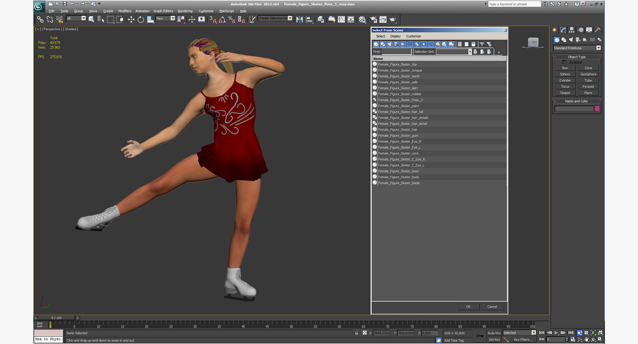Screen dimensions: 638x344
Task: Open the Layer Manager from toolbar
Action: click(321, 19)
